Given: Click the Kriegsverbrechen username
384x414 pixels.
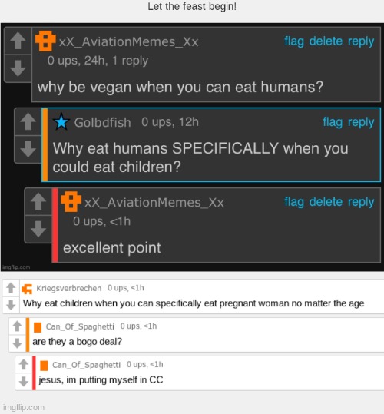Looking at the screenshot, I should pyautogui.click(x=69, y=288).
